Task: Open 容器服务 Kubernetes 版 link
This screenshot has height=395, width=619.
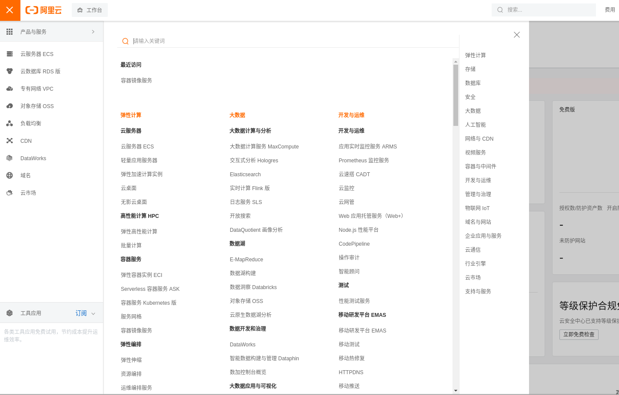Action: [149, 303]
